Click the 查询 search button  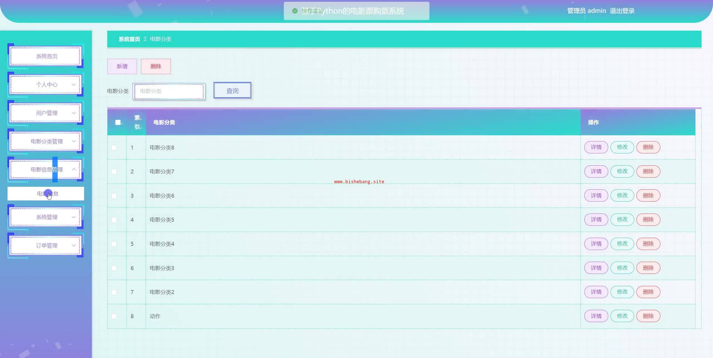coord(232,91)
